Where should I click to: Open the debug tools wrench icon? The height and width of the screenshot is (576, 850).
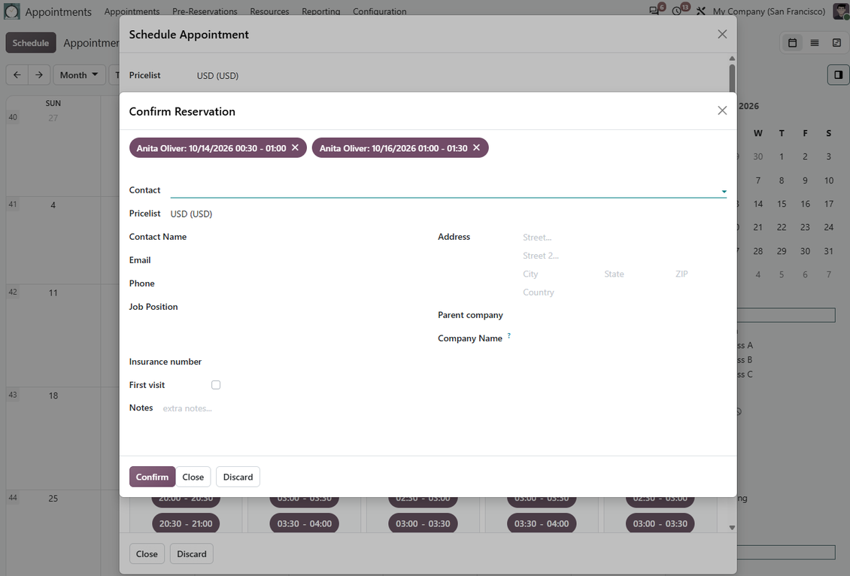coord(700,11)
